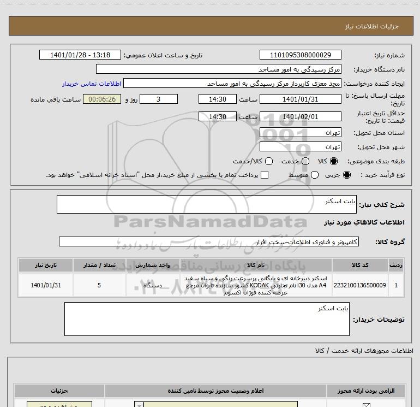Click the تاریخ نیاز column header
The width and height of the screenshot is (420, 407).
click(x=46, y=266)
